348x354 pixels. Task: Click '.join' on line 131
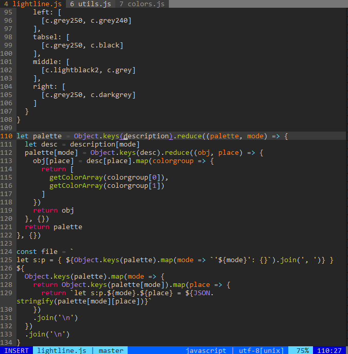click(x=43, y=318)
